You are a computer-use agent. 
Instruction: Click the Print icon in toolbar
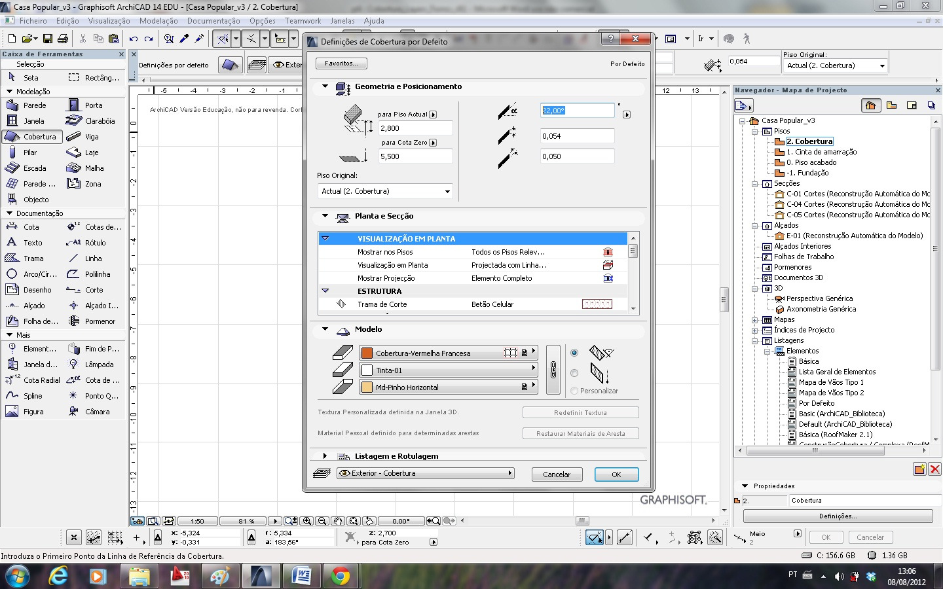63,39
